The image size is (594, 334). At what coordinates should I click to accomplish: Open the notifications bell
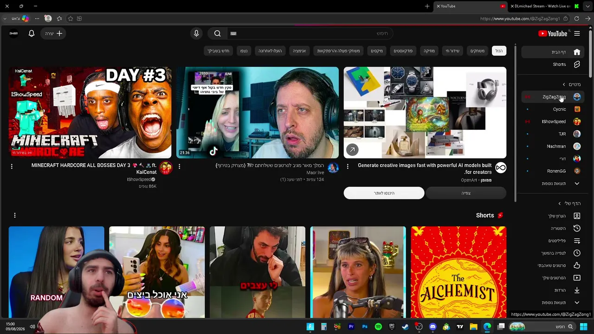coord(32,33)
